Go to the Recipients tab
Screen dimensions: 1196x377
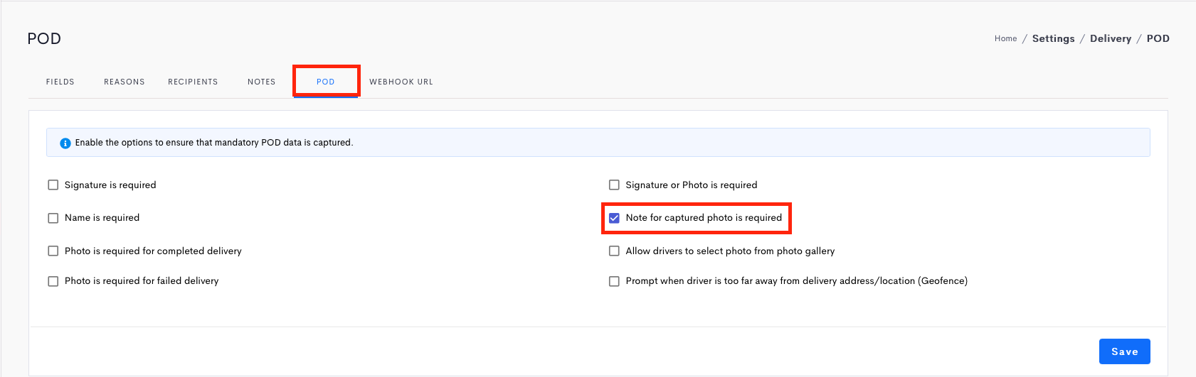[193, 82]
